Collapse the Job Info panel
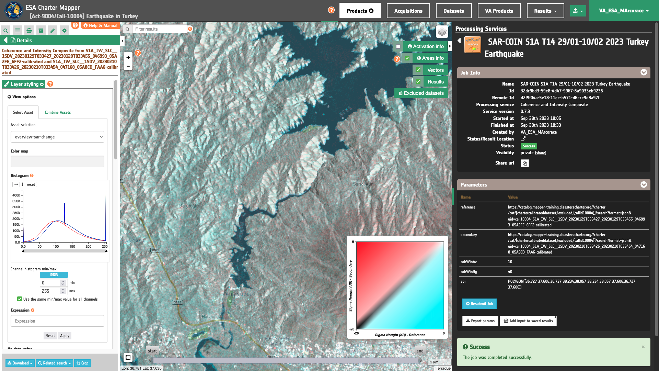Viewport: 659px width, 371px height. click(x=644, y=72)
